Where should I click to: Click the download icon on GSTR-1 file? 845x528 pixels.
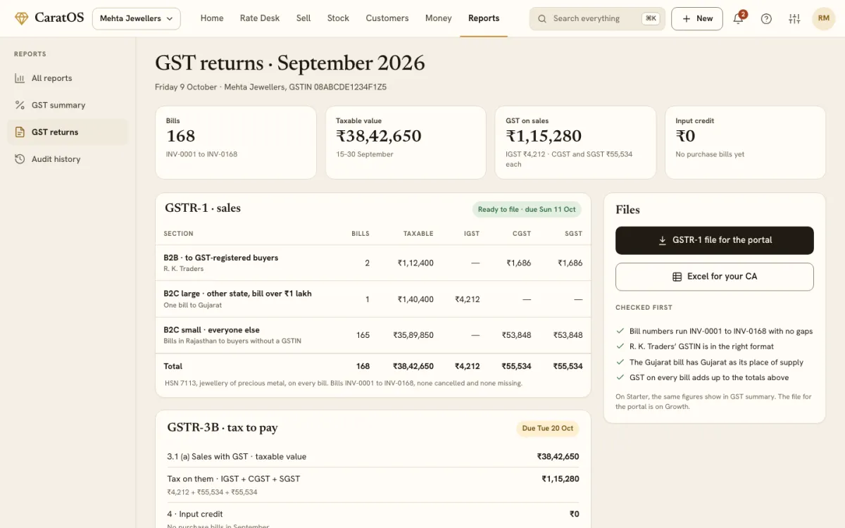coord(663,240)
